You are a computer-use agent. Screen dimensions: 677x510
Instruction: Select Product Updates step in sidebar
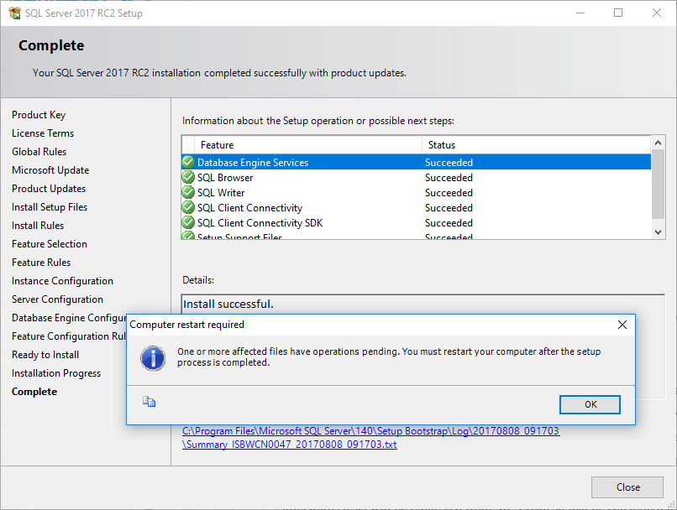pos(49,189)
